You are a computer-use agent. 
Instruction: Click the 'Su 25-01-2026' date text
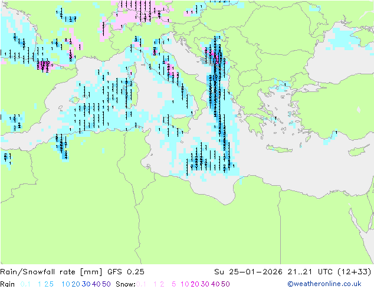(248, 272)
